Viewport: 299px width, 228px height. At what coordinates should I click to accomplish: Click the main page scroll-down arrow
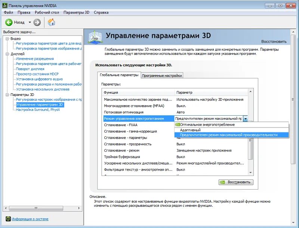point(293,223)
